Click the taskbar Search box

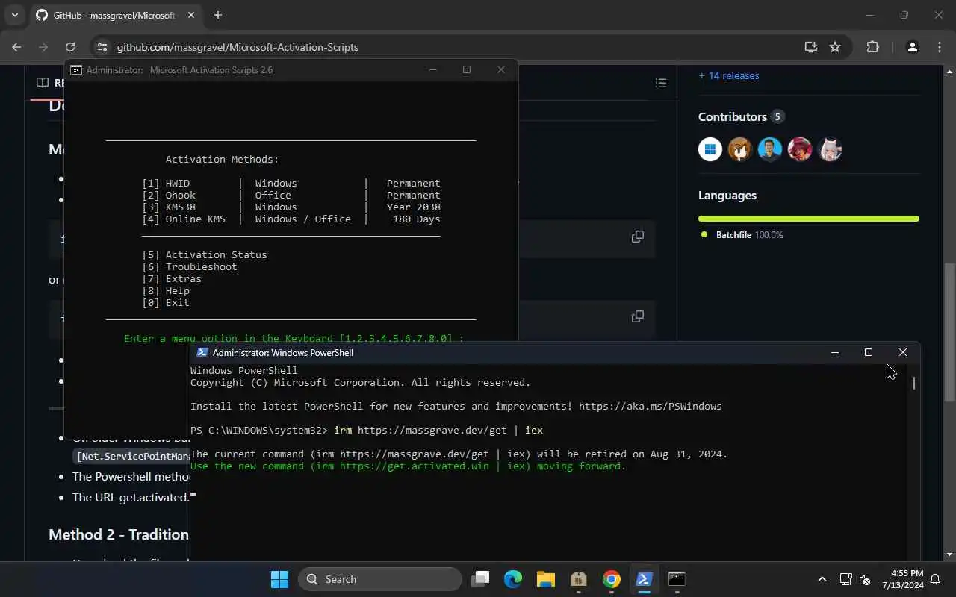tap(380, 579)
